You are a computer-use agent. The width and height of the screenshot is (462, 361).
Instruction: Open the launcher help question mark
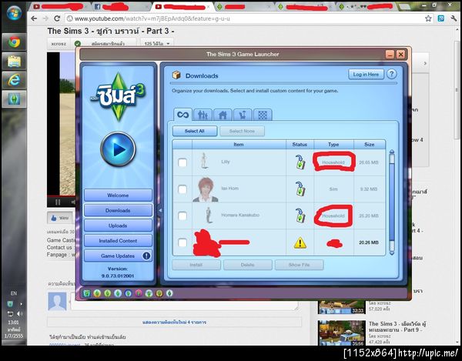coord(391,74)
